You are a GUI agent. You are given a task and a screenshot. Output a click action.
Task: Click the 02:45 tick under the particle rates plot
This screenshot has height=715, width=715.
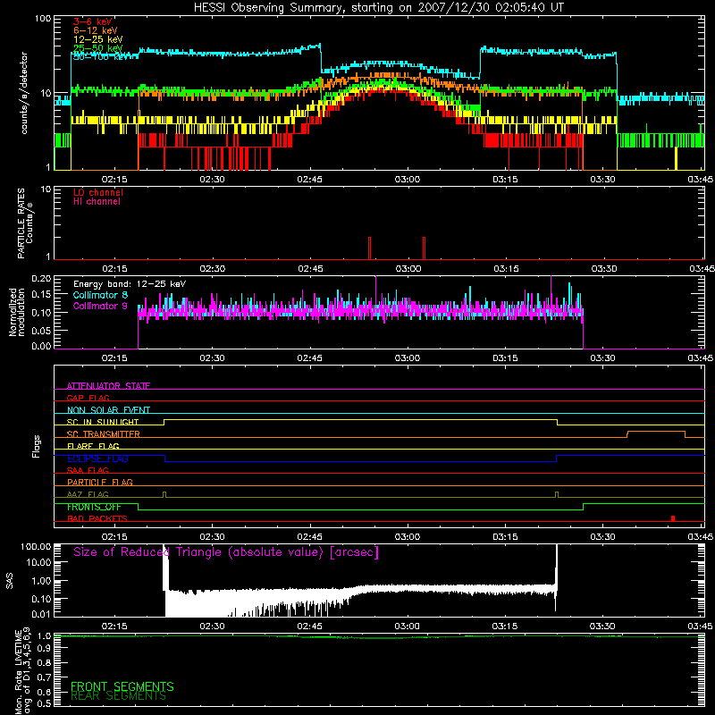[310, 269]
